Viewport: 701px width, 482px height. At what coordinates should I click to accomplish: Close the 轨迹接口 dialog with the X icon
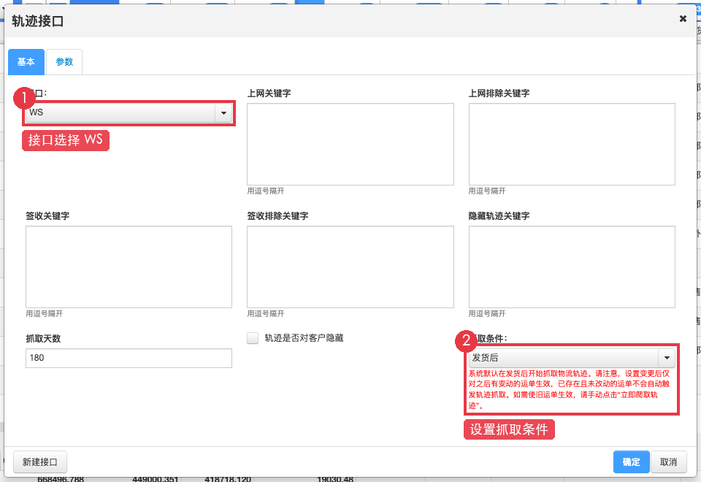(683, 19)
